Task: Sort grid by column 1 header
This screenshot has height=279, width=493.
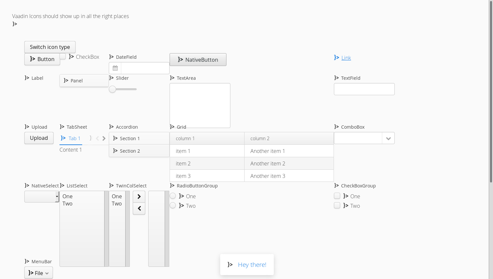Action: [207, 139]
